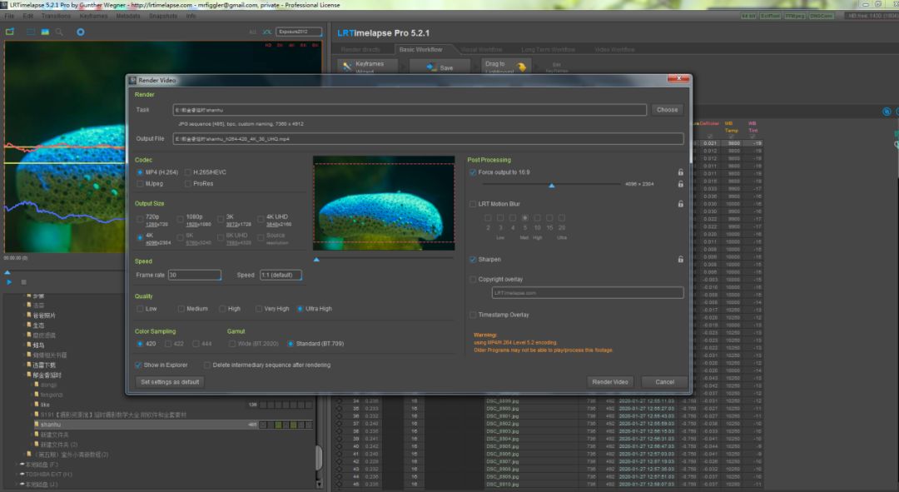Click into the Output File path field

[429, 139]
